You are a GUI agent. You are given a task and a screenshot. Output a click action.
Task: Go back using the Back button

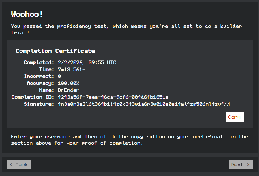19,164
